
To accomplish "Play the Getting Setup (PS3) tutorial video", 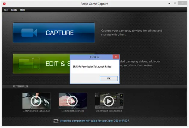I will click(x=72, y=101).
